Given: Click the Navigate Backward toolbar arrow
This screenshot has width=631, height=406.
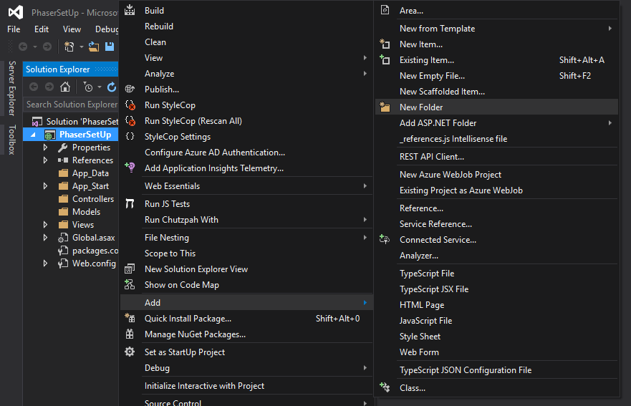Looking at the screenshot, I should (23, 47).
